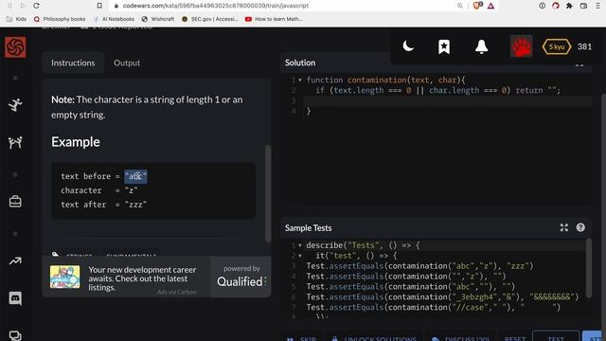
Task: Open the Kumite sparring sidebar icon
Action: pos(15,143)
